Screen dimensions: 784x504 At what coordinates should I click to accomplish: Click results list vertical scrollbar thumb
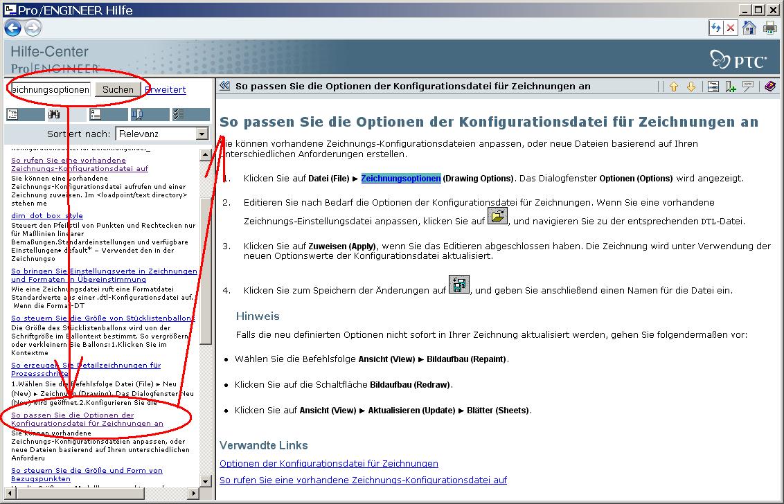pyautogui.click(x=205, y=269)
